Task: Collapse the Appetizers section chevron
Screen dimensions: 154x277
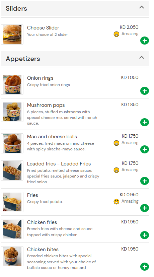Action: pyautogui.click(x=142, y=57)
